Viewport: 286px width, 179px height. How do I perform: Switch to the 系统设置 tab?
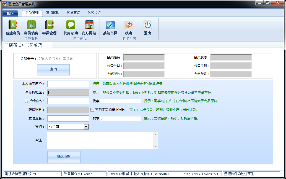(x=94, y=13)
